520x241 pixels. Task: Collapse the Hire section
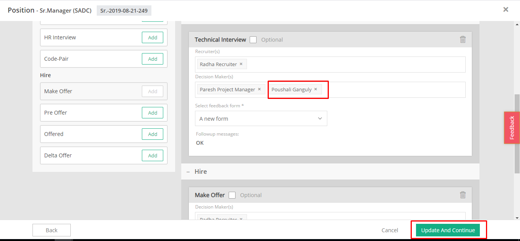[x=188, y=172]
